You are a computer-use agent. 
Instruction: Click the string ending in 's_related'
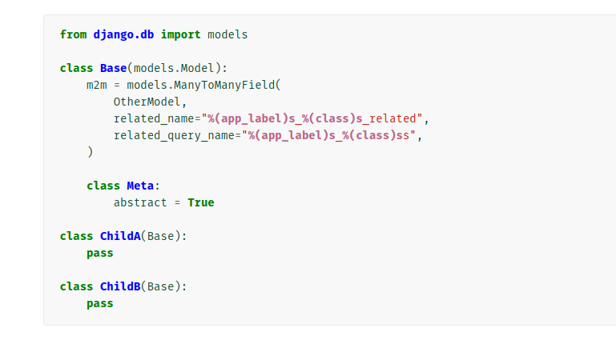click(312, 118)
